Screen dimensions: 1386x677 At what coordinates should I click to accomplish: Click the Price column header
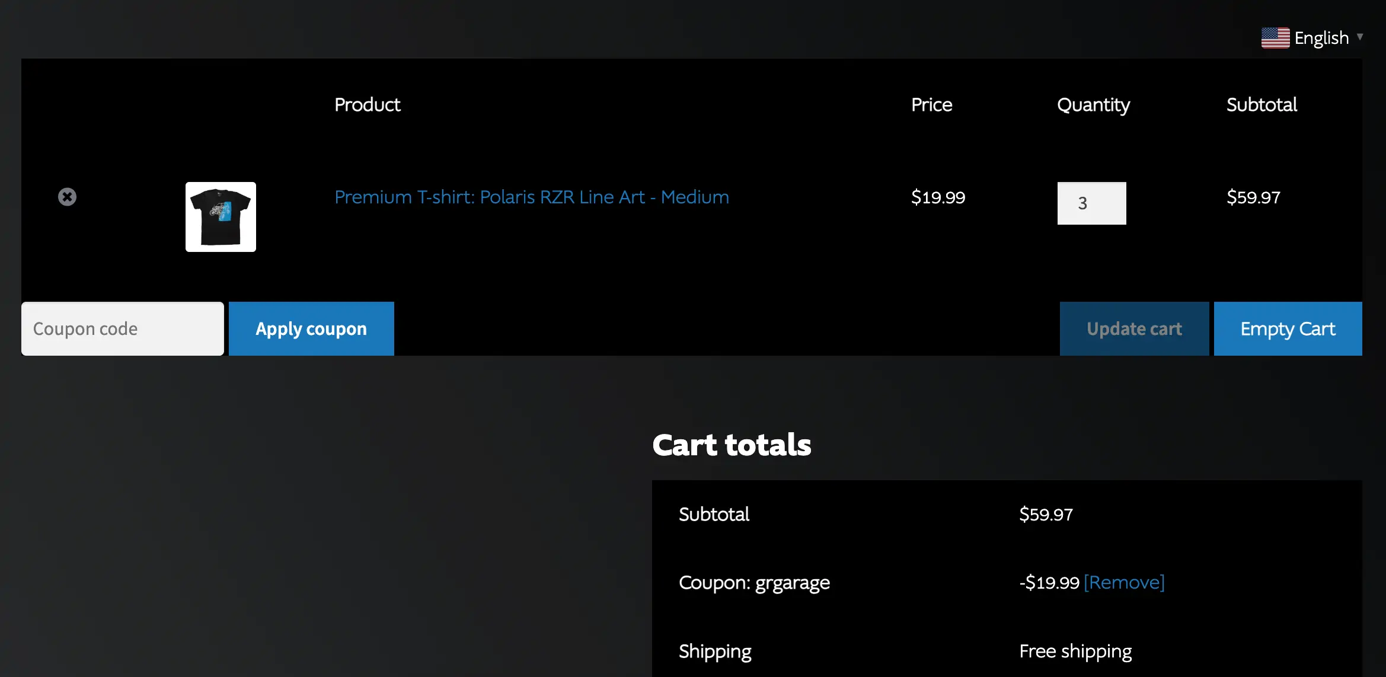[x=931, y=105]
